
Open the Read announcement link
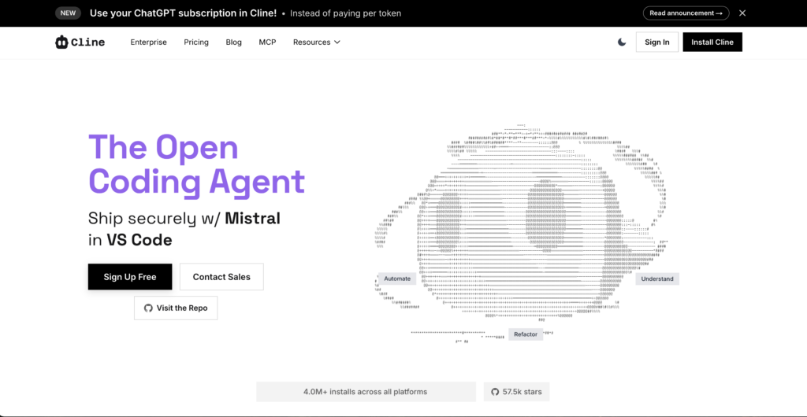tap(686, 13)
